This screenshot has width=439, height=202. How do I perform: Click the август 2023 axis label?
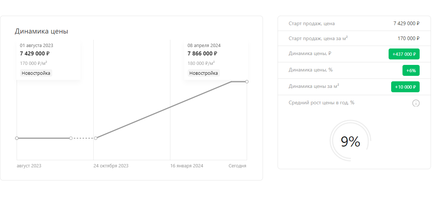29,166
